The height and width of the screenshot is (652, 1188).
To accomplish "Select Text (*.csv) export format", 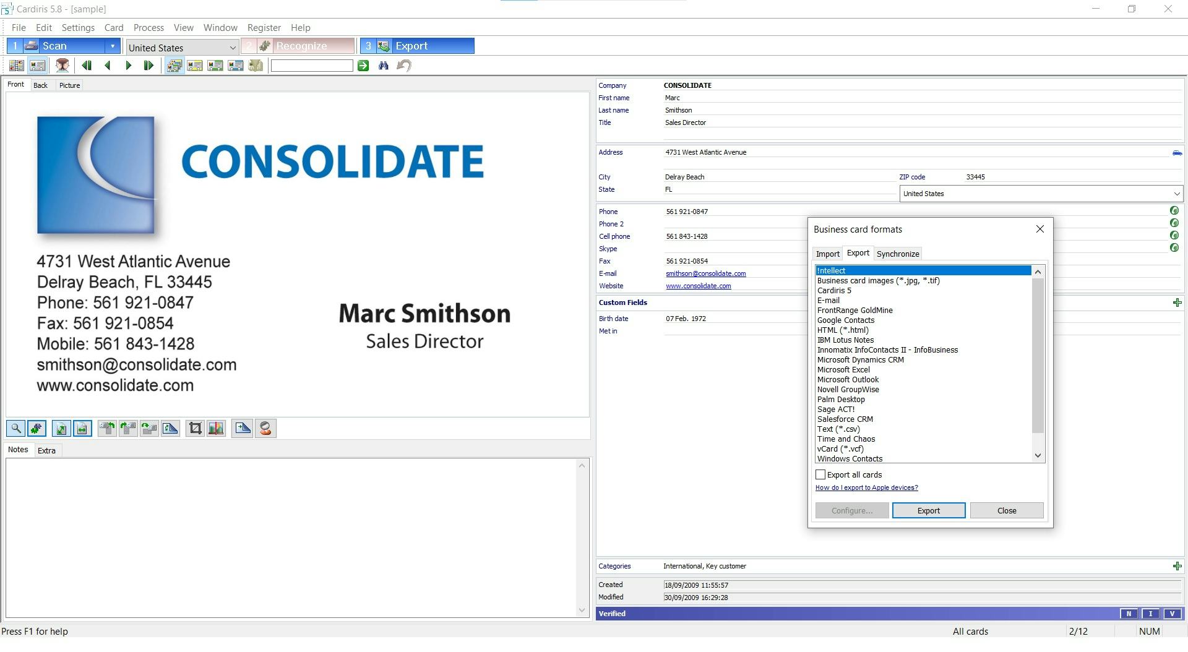I will pos(838,429).
